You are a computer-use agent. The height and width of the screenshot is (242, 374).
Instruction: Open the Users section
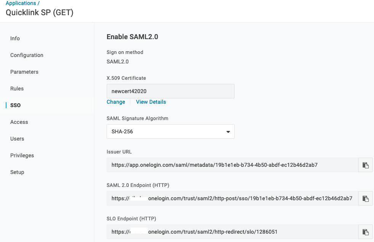tap(17, 139)
